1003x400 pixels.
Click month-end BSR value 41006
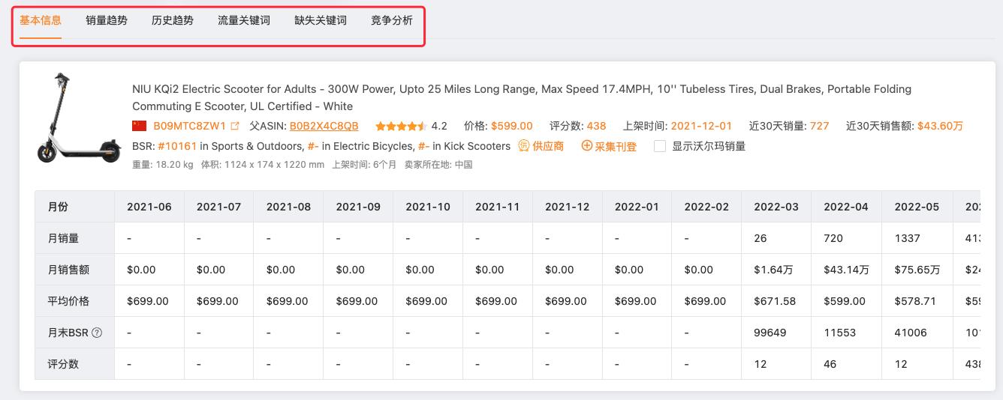coord(910,333)
